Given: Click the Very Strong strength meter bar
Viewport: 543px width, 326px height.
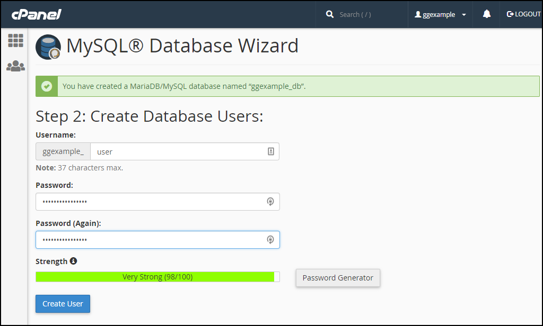Looking at the screenshot, I should (x=157, y=277).
